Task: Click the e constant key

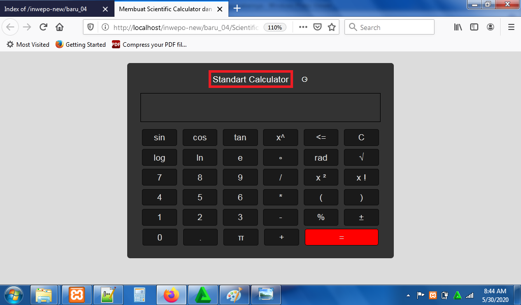Action: (x=240, y=158)
